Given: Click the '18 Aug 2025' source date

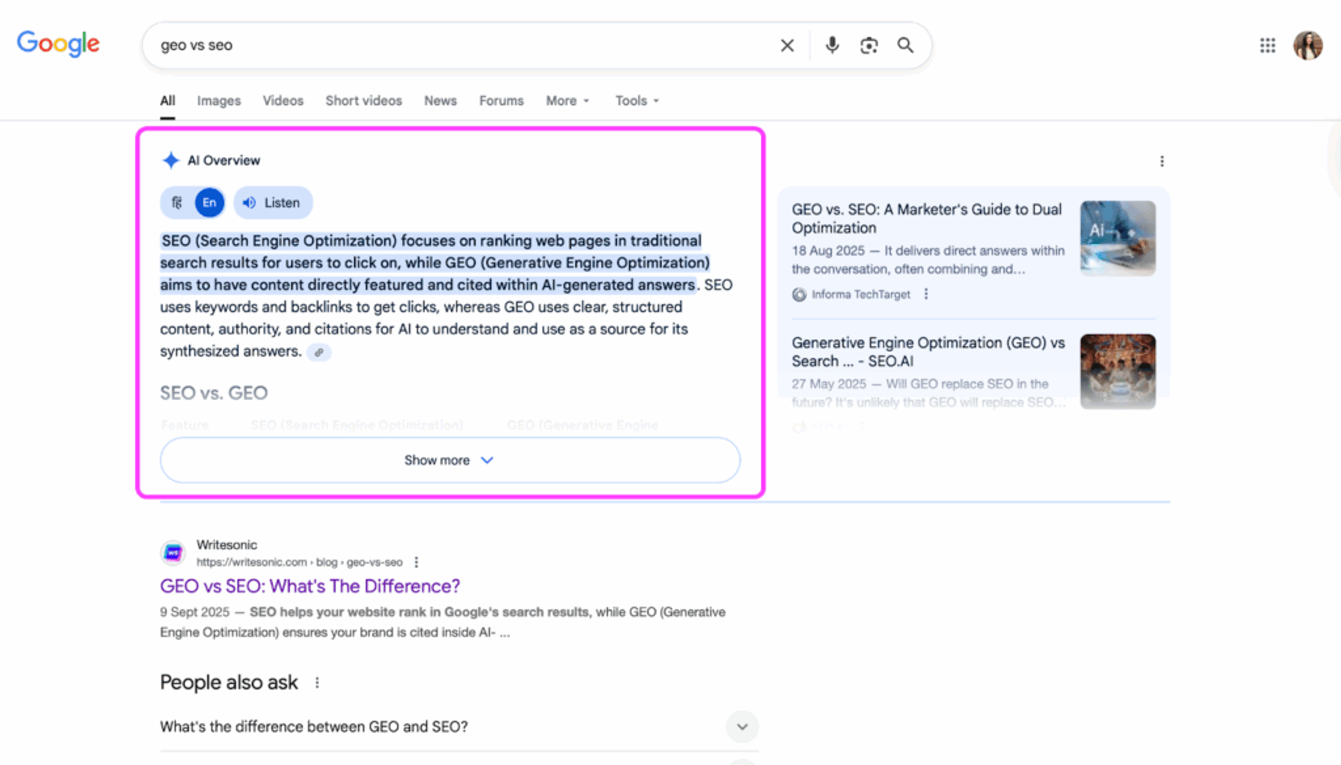Looking at the screenshot, I should pos(828,251).
